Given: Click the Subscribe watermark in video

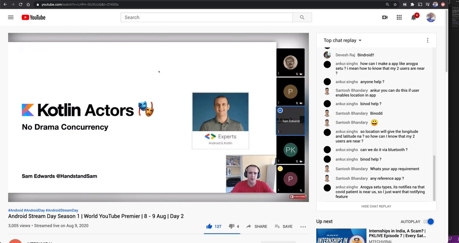Looking at the screenshot, I should tap(298, 197).
